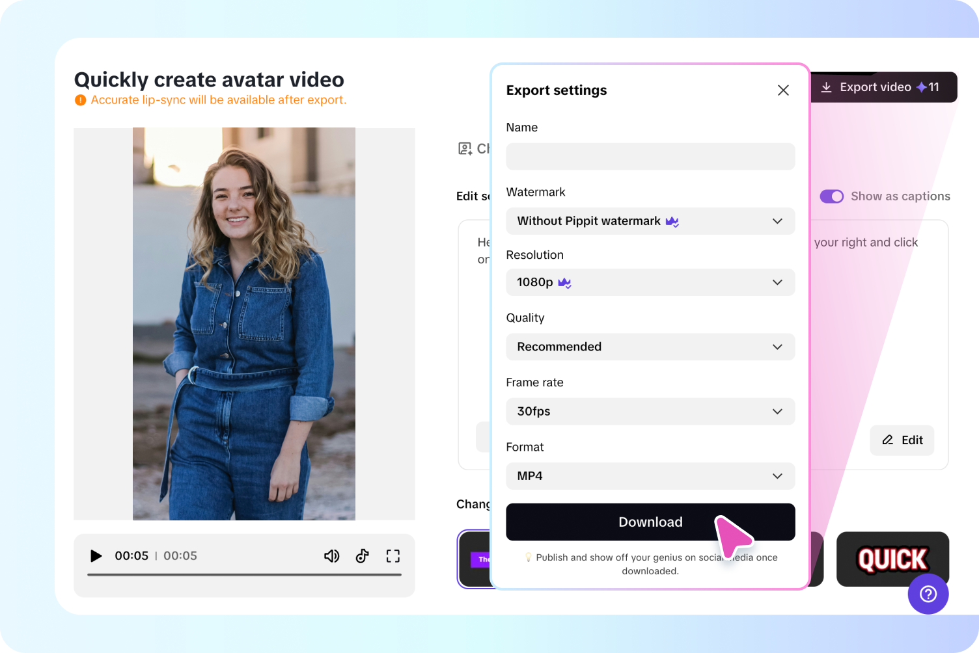Click the premium crown icon next to 1080p
Viewport: 979px width, 653px height.
coord(564,282)
